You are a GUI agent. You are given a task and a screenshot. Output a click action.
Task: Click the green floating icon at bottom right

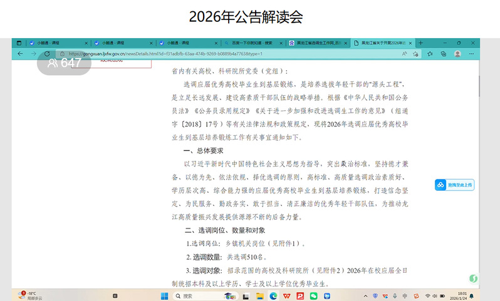(x=474, y=278)
